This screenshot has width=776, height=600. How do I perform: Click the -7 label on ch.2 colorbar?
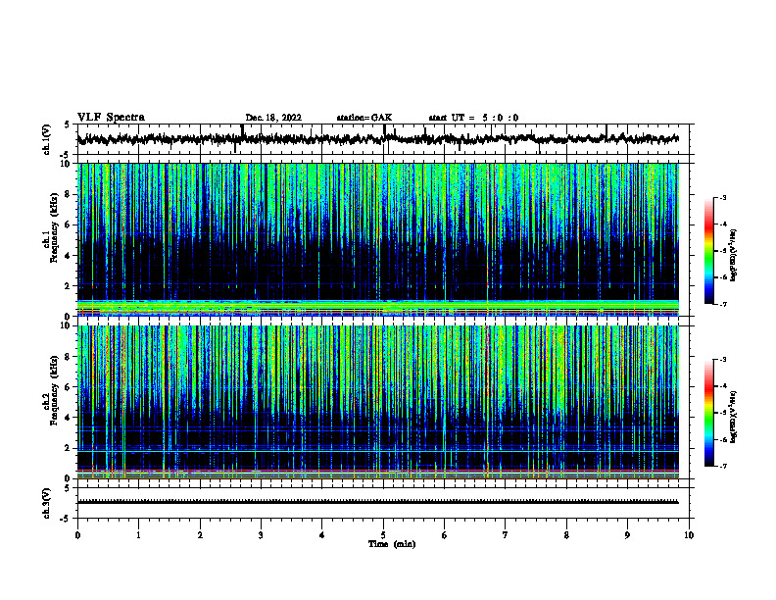coord(722,466)
